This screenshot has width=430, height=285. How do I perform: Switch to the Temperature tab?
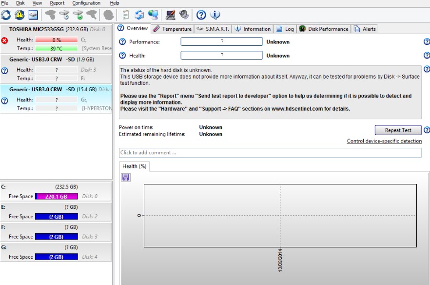tap(172, 29)
